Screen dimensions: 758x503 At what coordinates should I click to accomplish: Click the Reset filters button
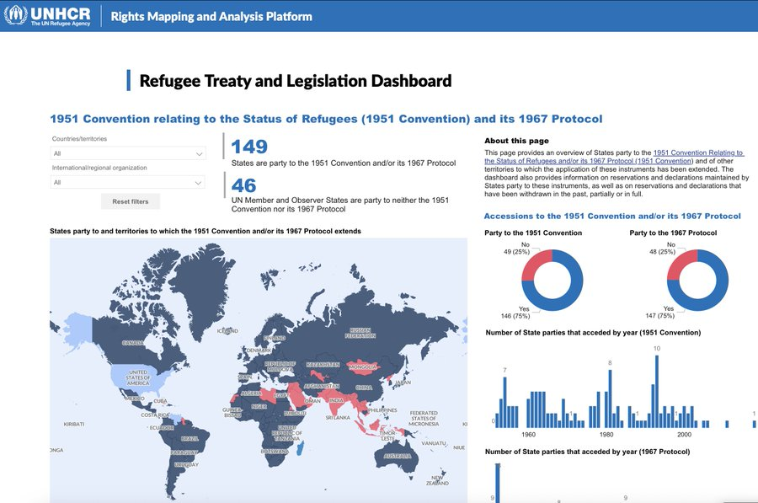131,201
